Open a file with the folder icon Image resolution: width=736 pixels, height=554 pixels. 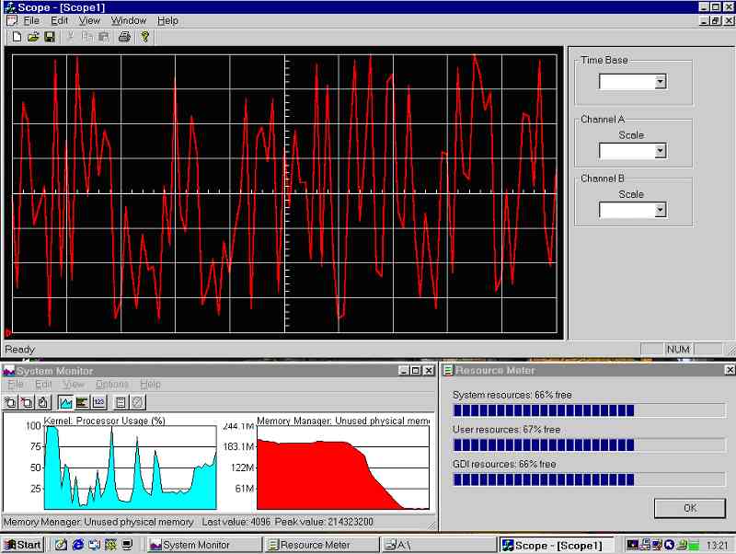pyautogui.click(x=33, y=37)
